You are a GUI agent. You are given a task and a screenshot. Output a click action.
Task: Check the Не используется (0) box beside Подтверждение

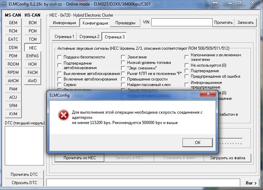tap(187, 65)
